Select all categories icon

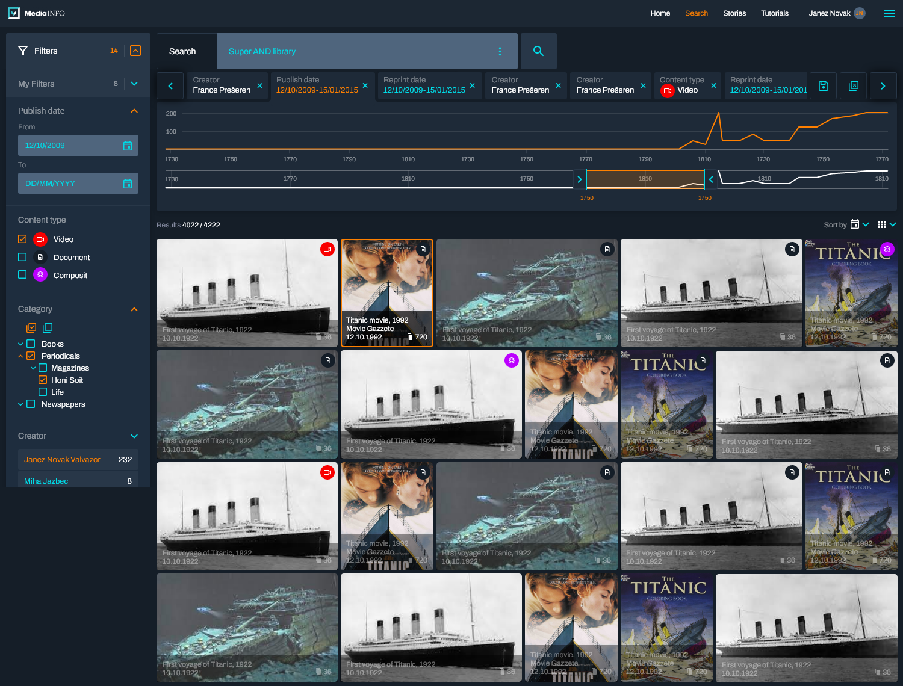31,328
